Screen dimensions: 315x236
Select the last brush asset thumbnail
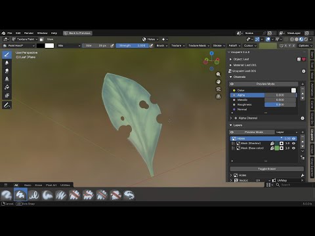[129, 195]
